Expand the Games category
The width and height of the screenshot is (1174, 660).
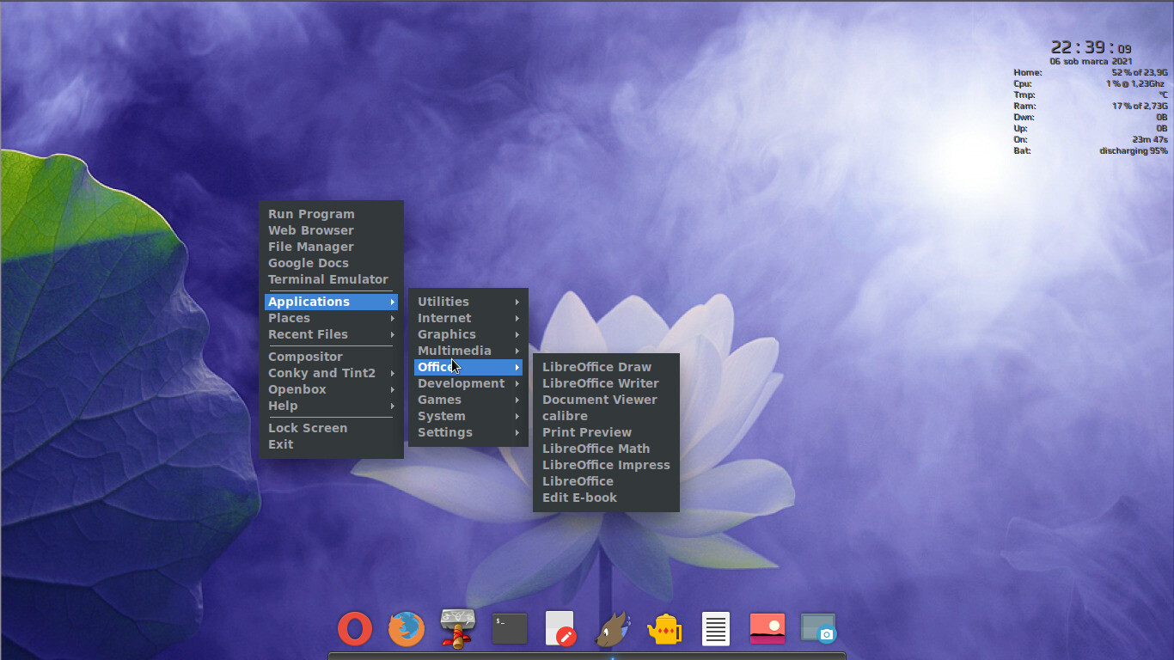click(468, 400)
